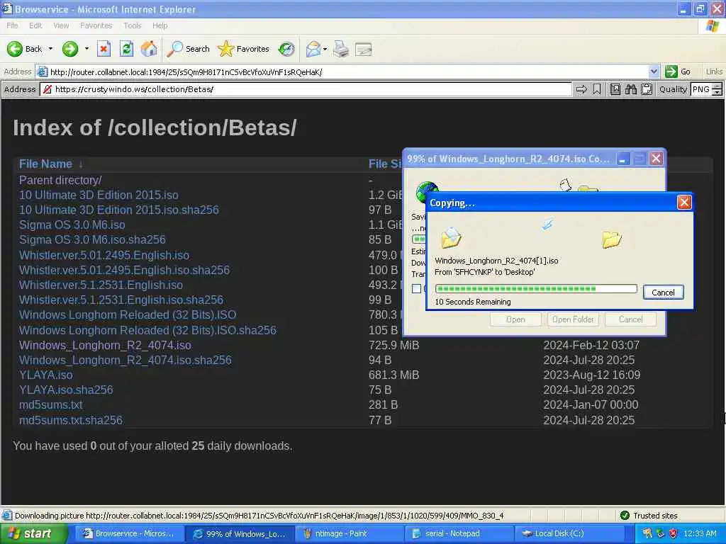Switch to Local Disk (C:) taskbar item
The height and width of the screenshot is (544, 726).
point(569,533)
